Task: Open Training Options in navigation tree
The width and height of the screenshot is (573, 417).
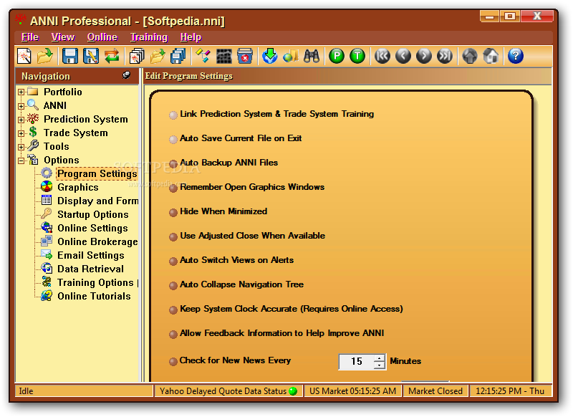Action: 95,282
